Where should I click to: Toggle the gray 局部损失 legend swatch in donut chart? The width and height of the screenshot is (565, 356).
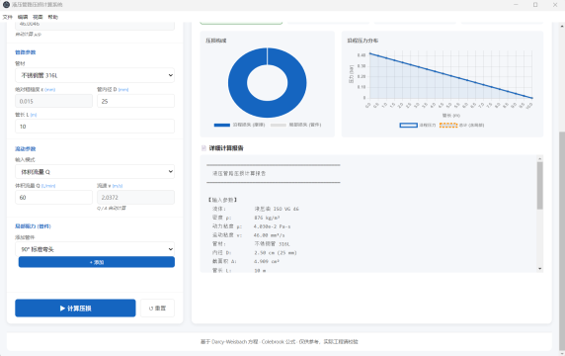pyautogui.click(x=279, y=126)
